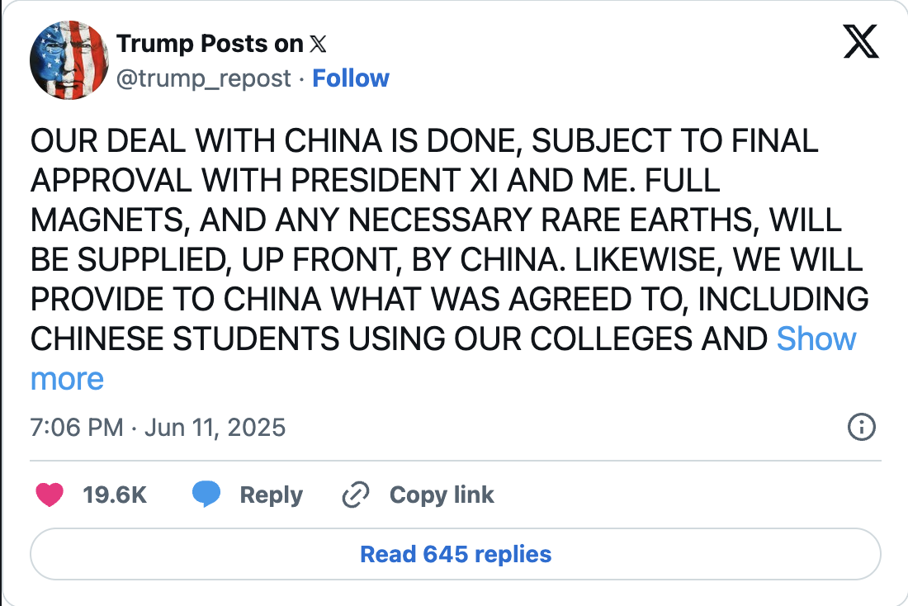908x606 pixels.
Task: Click the word "more" under the post text
Action: coord(67,379)
